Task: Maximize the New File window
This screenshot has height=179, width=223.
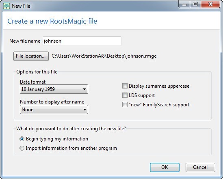Action: [x=195, y=4]
